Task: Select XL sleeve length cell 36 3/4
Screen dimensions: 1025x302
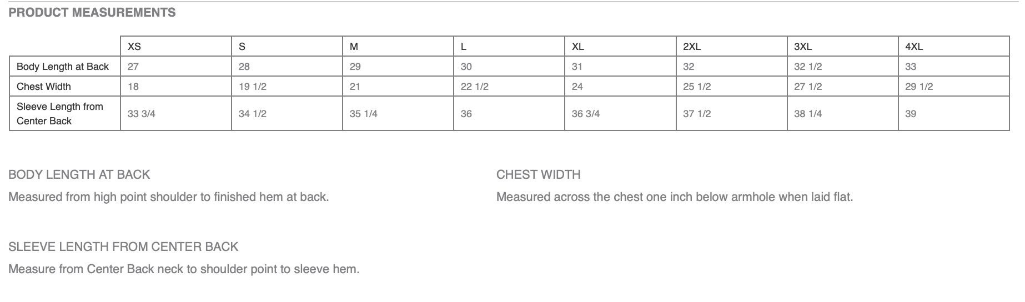Action: (586, 114)
